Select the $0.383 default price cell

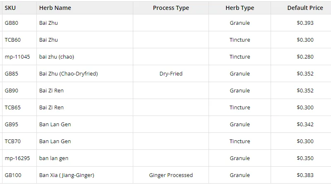coord(305,175)
